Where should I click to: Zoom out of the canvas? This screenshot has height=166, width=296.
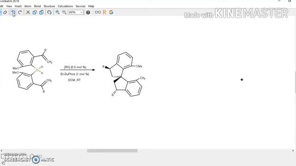(x=64, y=12)
